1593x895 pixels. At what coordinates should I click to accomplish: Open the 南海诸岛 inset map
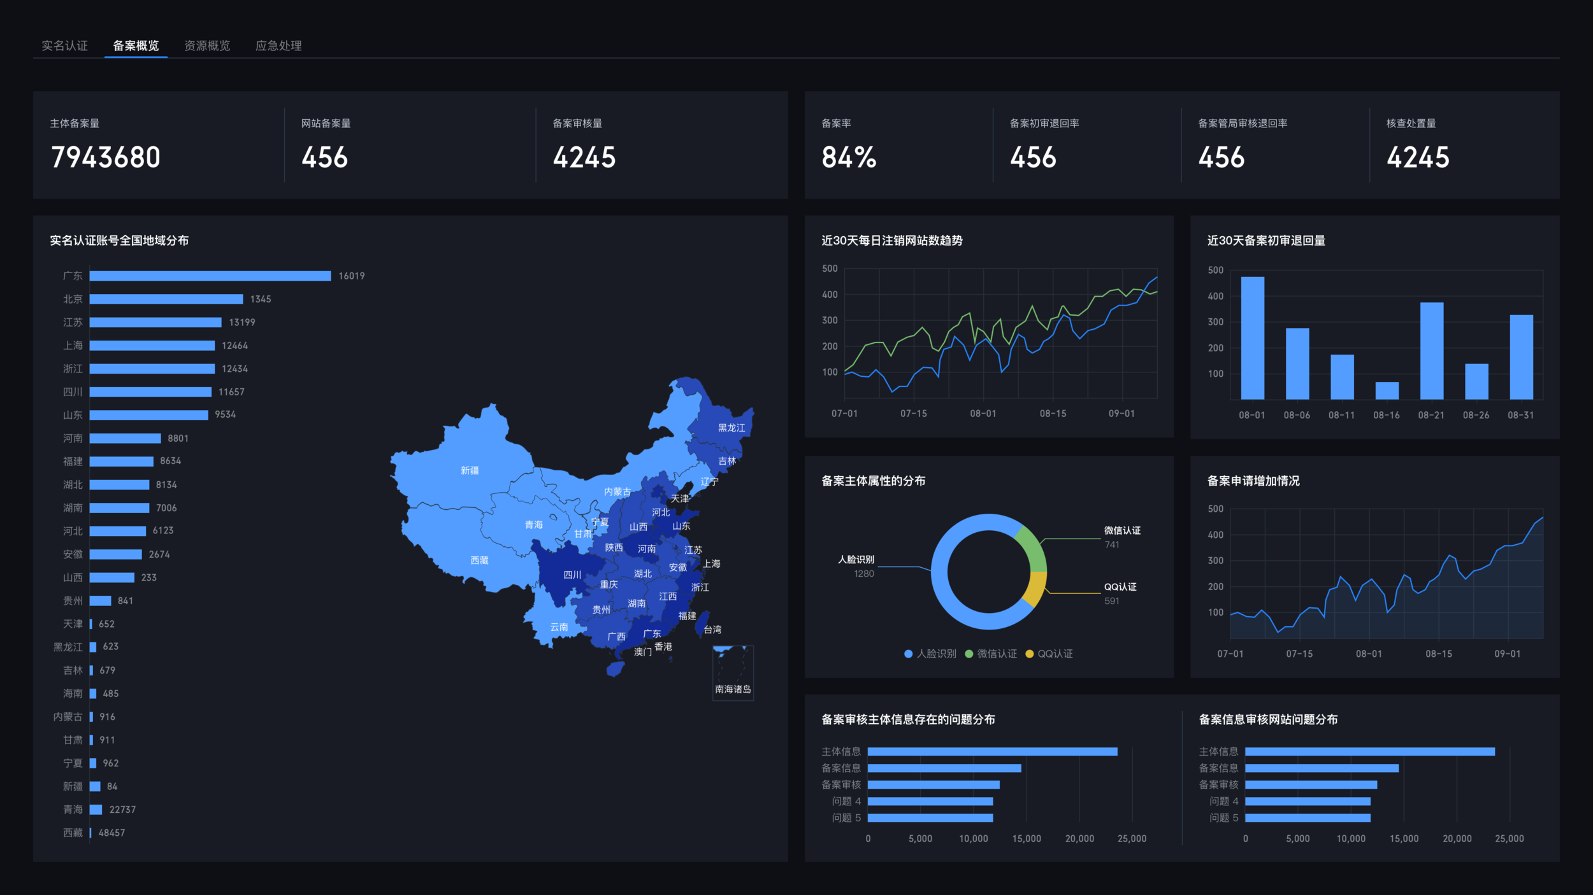pyautogui.click(x=733, y=673)
